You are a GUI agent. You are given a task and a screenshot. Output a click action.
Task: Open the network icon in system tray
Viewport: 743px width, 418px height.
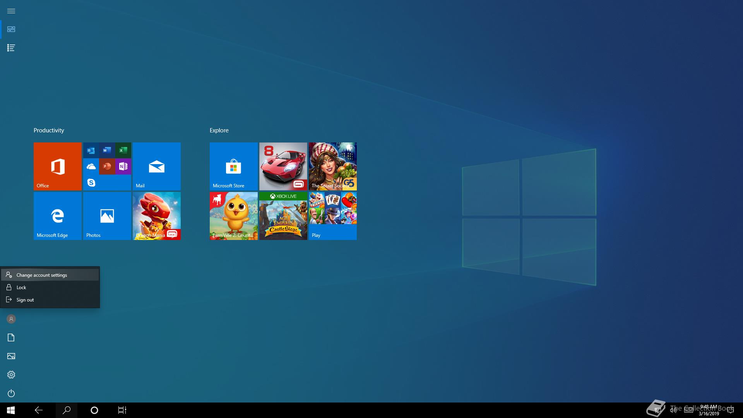pyautogui.click(x=657, y=410)
